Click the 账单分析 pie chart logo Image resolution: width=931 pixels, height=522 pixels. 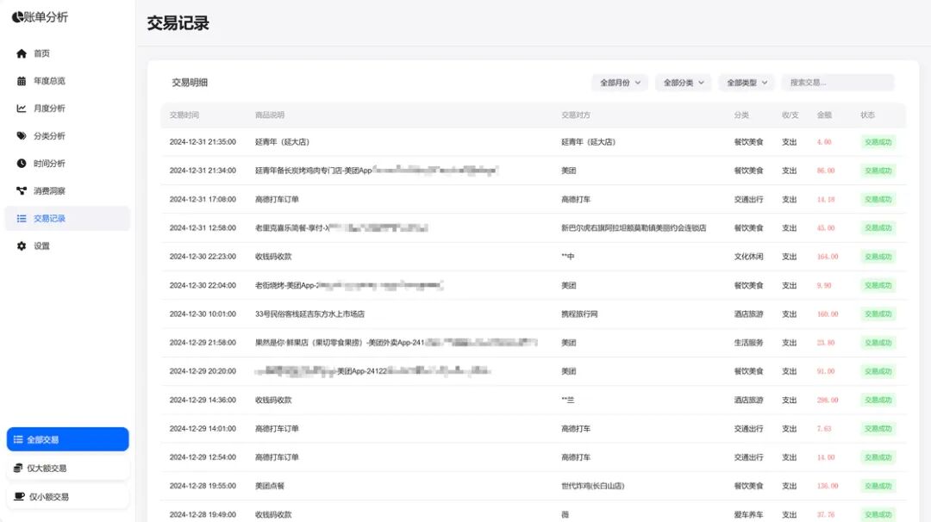click(18, 17)
